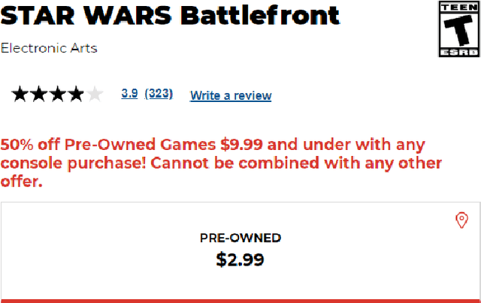481x303 pixels.
Task: Click the first rating star
Action: [20, 94]
